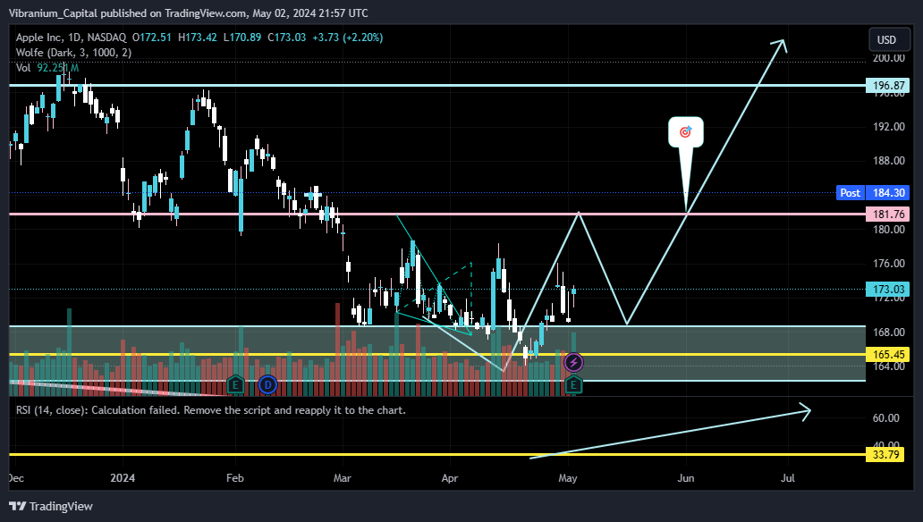This screenshot has height=522, width=923.
Task: Click the 188.00 price axis label
Action: click(x=888, y=161)
